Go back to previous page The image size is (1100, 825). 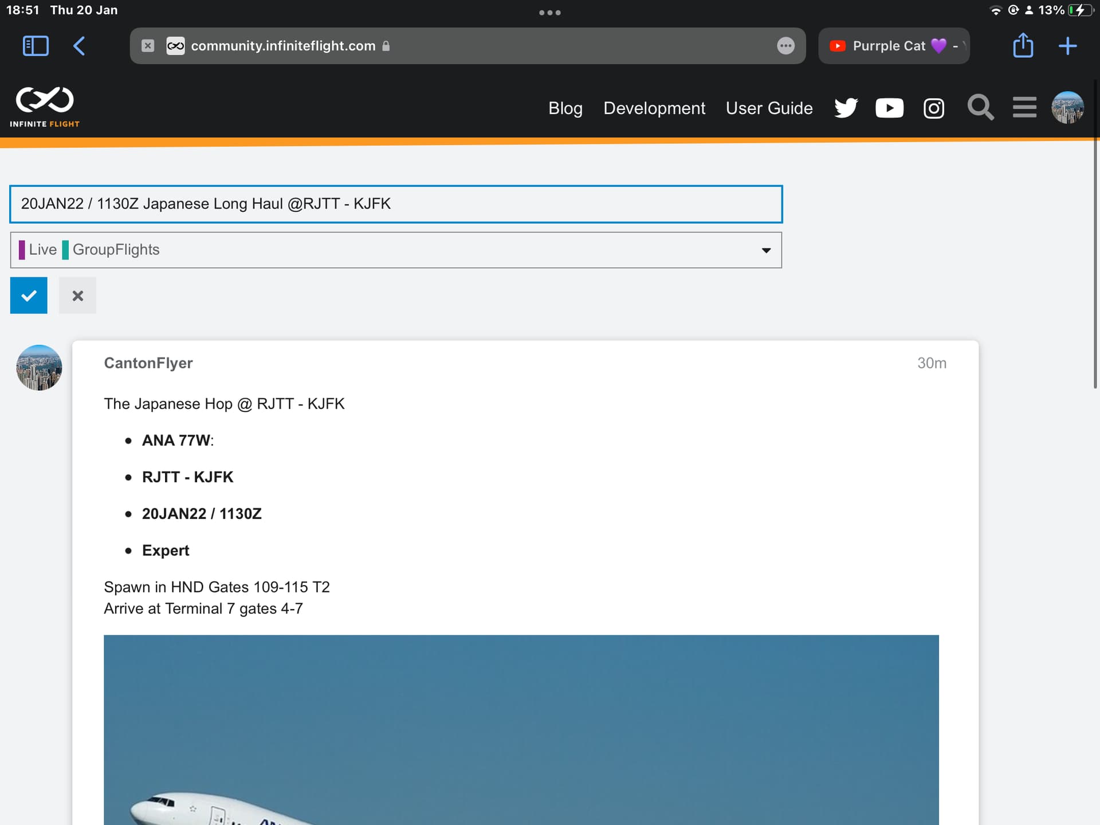coord(79,46)
